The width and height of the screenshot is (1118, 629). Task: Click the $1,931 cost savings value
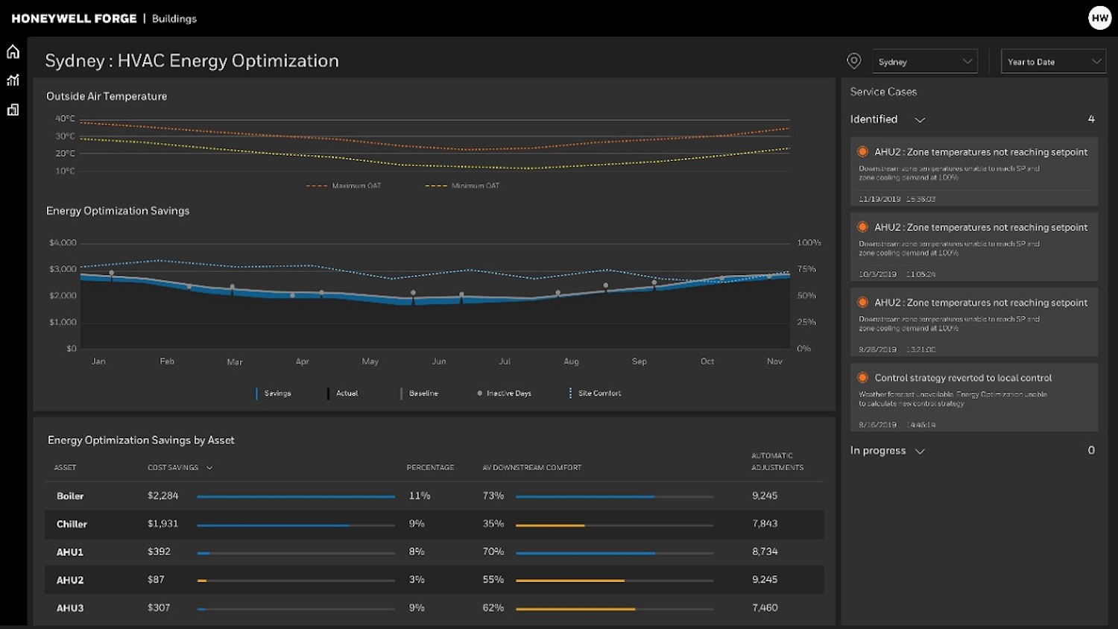[163, 524]
